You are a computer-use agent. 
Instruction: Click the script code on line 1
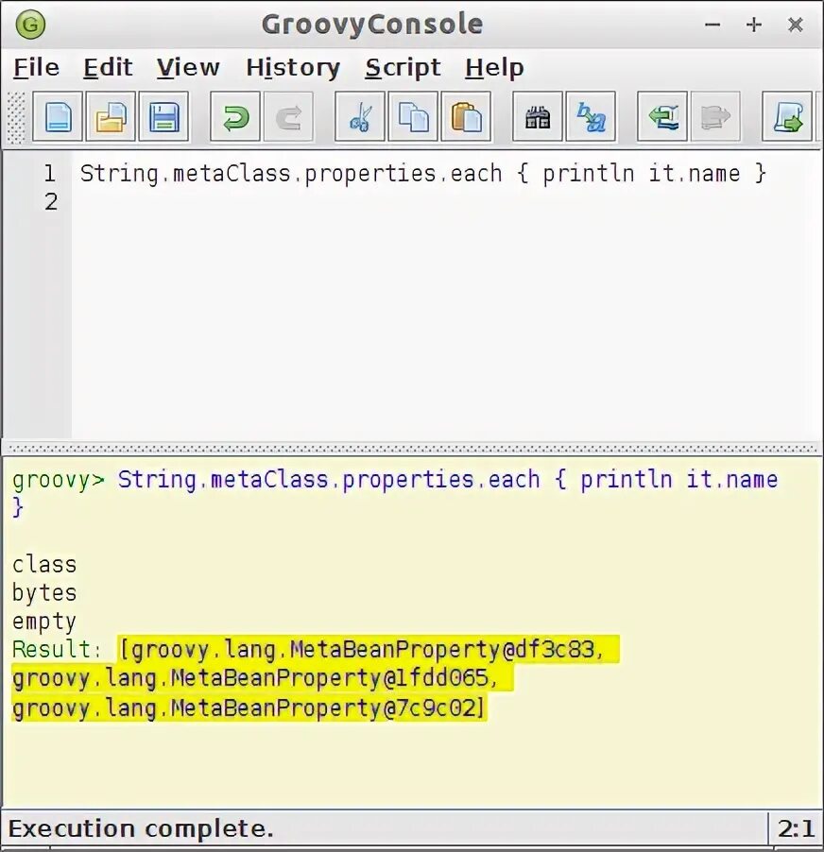[x=423, y=174]
